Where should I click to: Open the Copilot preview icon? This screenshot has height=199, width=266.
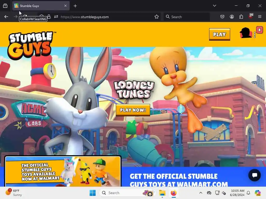tap(258, 193)
